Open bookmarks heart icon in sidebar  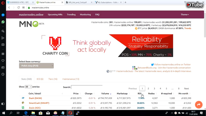pos(3,61)
